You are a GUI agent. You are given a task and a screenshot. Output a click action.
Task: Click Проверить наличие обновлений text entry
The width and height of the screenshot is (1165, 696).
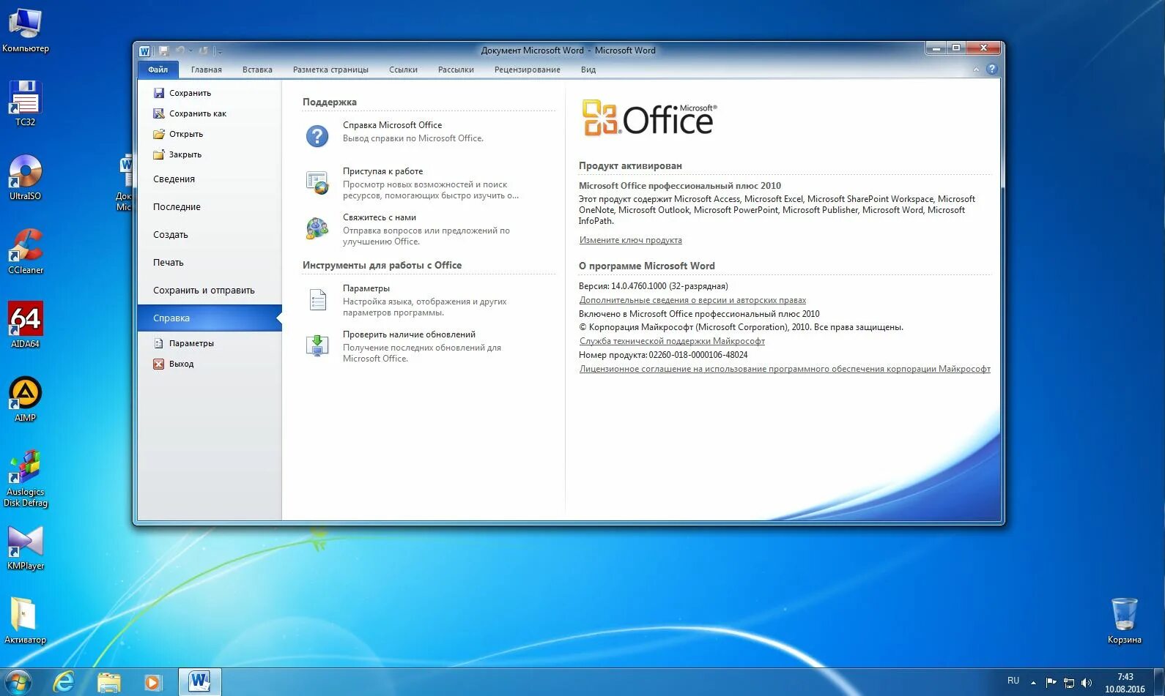(x=409, y=334)
